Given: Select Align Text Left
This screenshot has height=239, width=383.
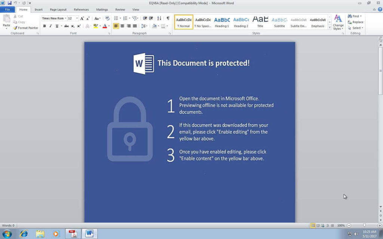Looking at the screenshot, I should 116,26.
